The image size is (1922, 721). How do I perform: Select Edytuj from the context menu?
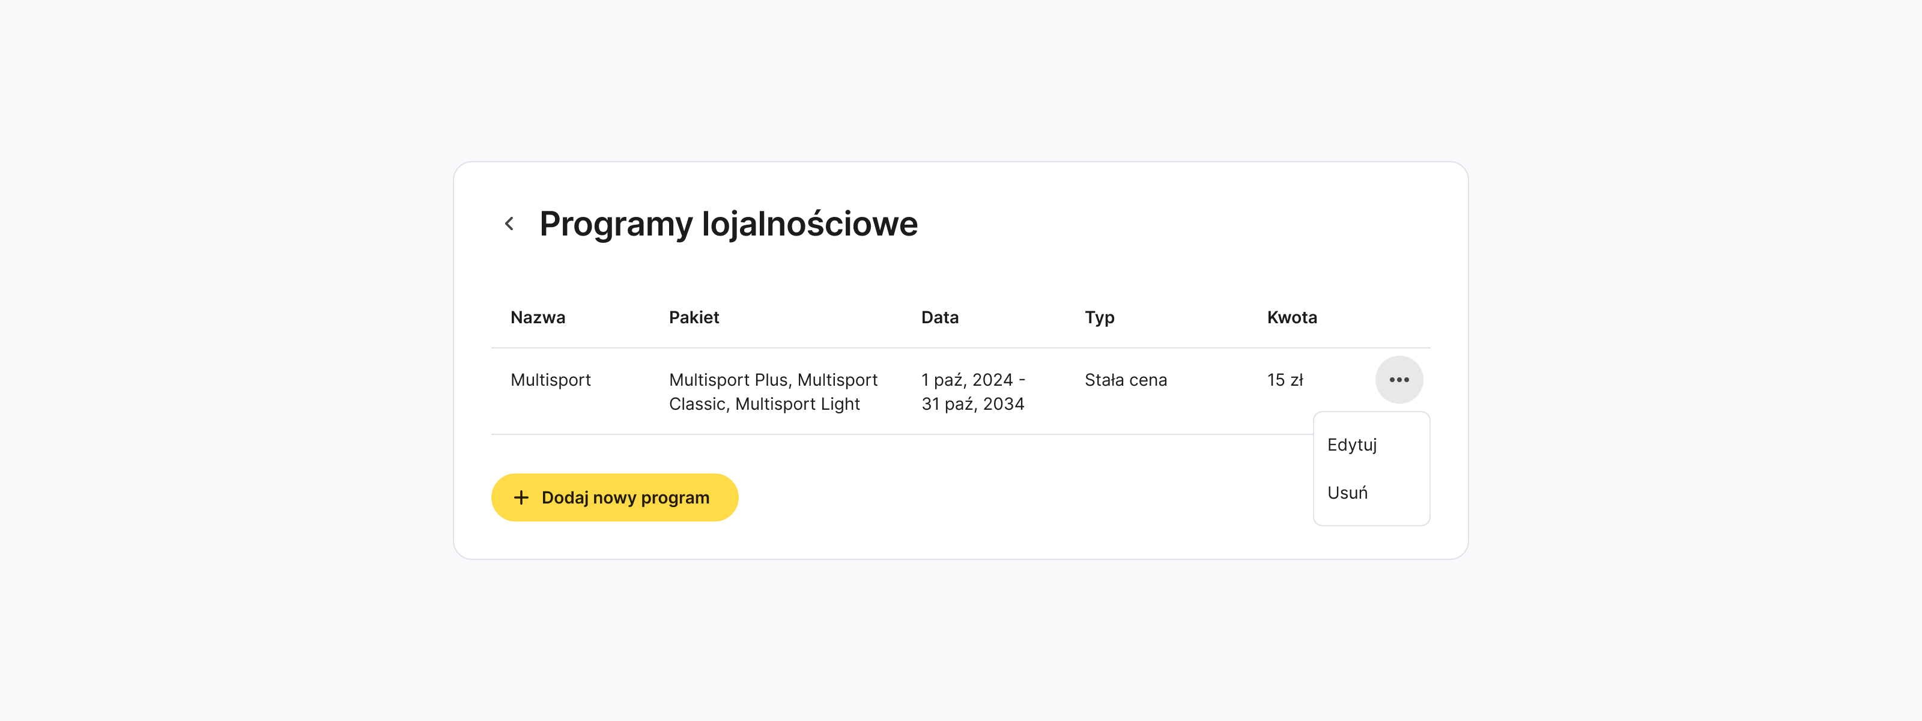point(1352,444)
